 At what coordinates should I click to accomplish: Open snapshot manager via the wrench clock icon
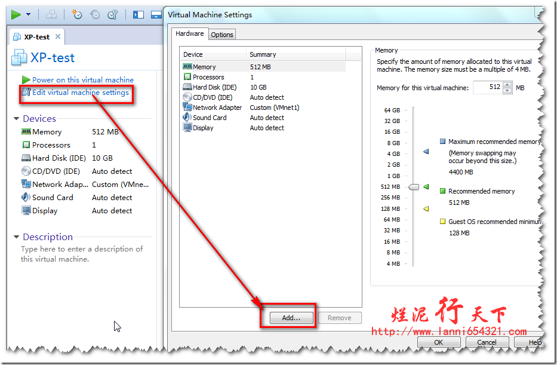tap(112, 14)
